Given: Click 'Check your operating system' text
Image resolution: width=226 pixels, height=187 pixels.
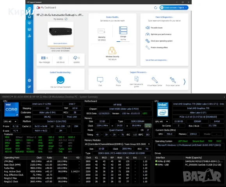Looking at the screenshot, I should 162,41.
